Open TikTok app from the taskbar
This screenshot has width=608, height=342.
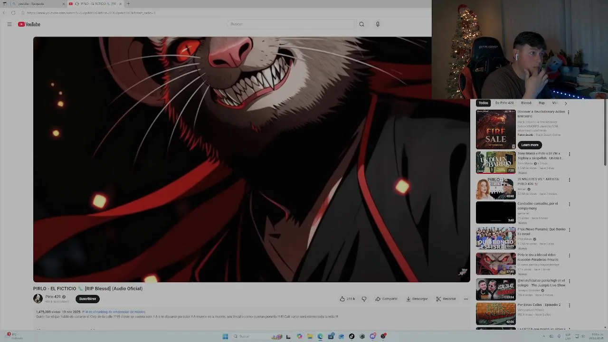pyautogui.click(x=351, y=336)
